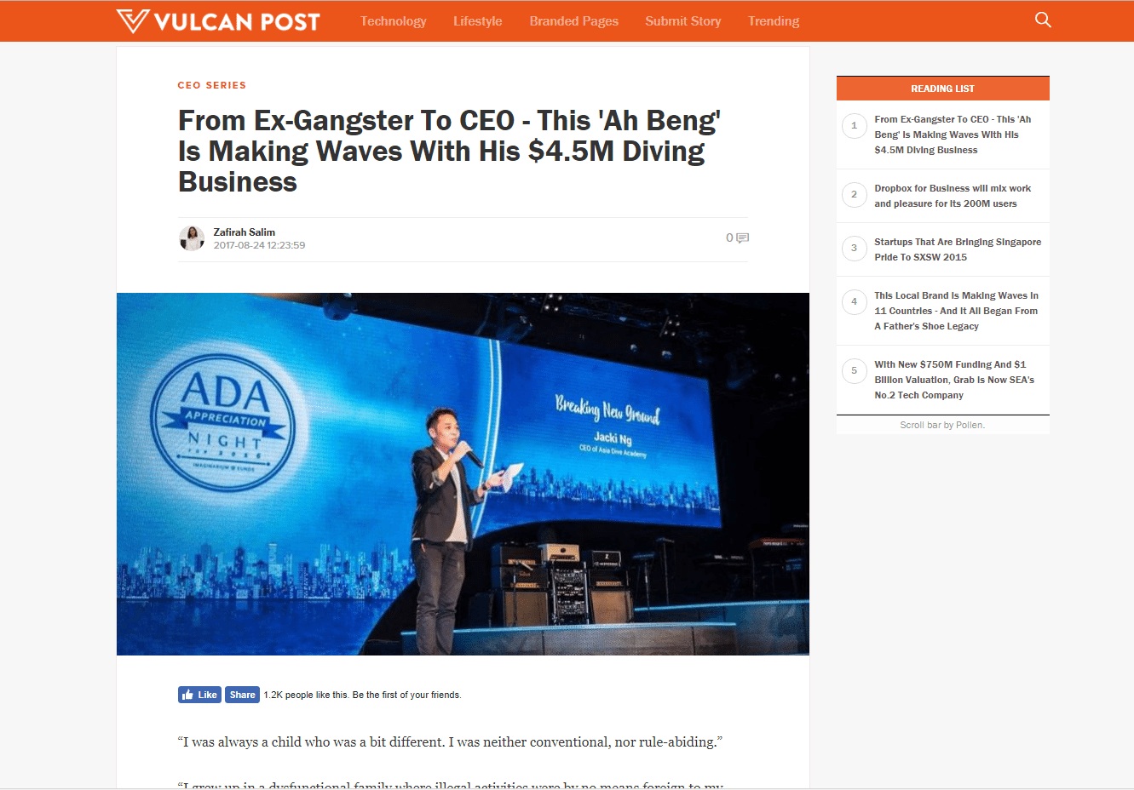Image resolution: width=1134 pixels, height=790 pixels.
Task: Click the ADA Appreciation Night article image
Action: (463, 474)
